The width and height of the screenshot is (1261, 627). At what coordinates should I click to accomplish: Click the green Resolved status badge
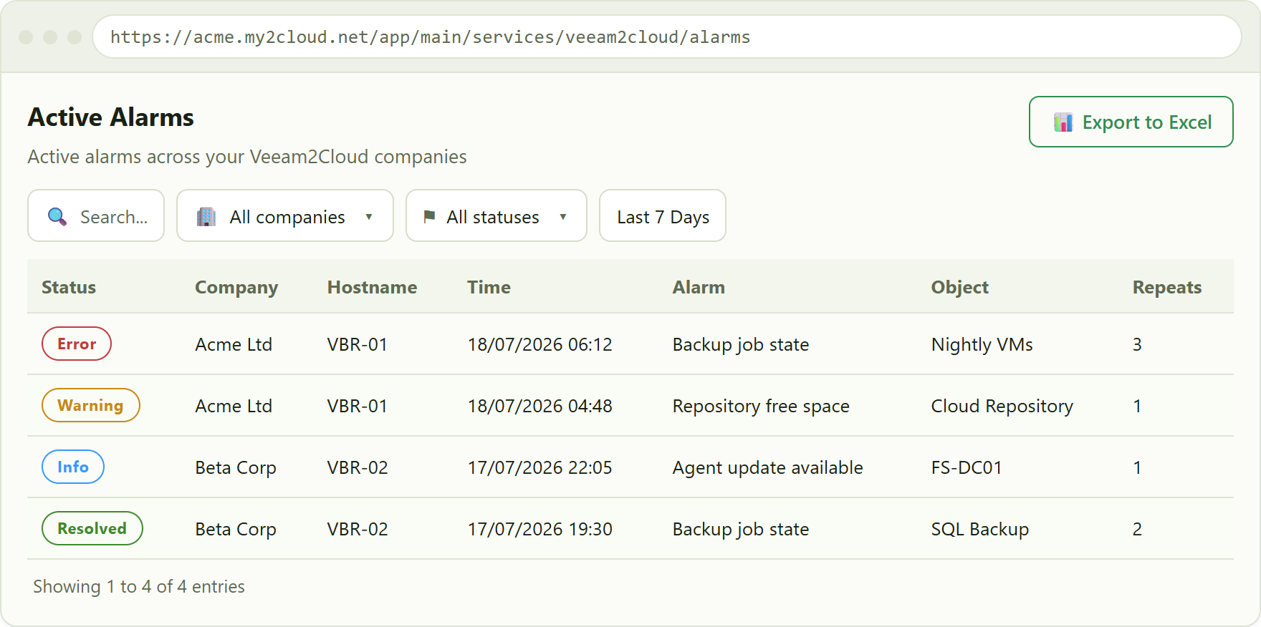coord(92,528)
